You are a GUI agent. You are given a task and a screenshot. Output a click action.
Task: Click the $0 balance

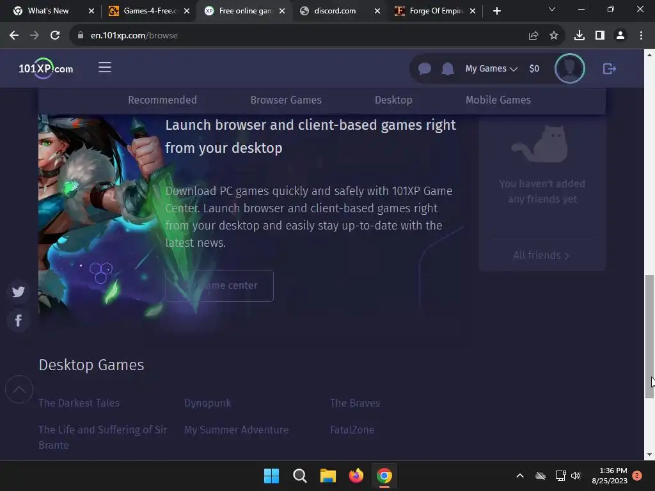[x=534, y=68]
